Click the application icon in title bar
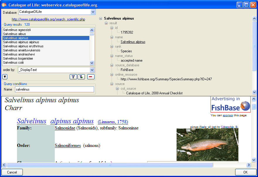Viewport: 258px width, 177px height. click(4, 5)
